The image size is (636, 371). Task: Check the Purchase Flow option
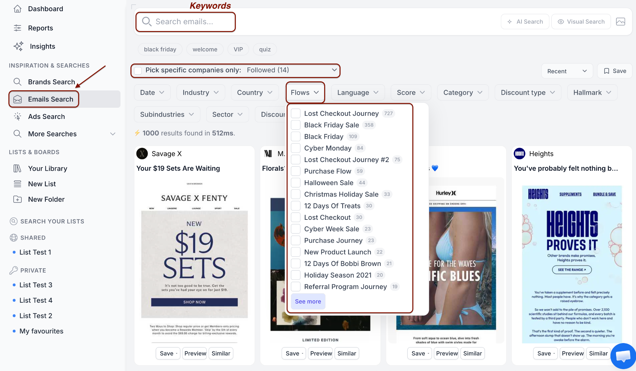(x=296, y=171)
